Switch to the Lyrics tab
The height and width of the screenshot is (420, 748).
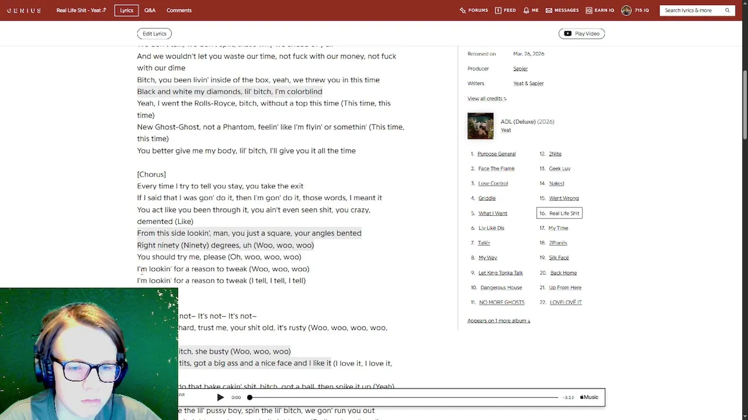pyautogui.click(x=127, y=10)
